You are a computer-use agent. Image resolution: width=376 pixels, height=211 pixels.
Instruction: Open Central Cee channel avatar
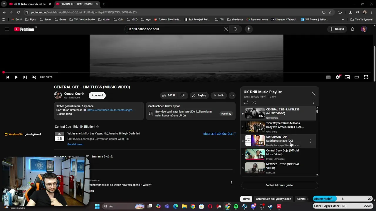[58, 95]
